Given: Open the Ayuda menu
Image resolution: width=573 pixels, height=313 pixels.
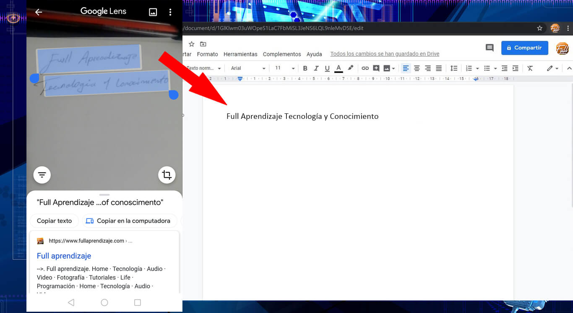Looking at the screenshot, I should (x=314, y=54).
